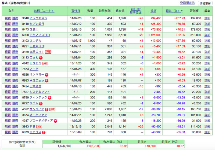Click the red alert icon beside ワコム
The image size is (215, 150).
click(41, 104)
